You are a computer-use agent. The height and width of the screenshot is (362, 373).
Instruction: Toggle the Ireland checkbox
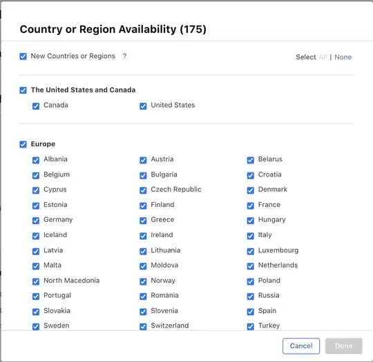pyautogui.click(x=143, y=236)
